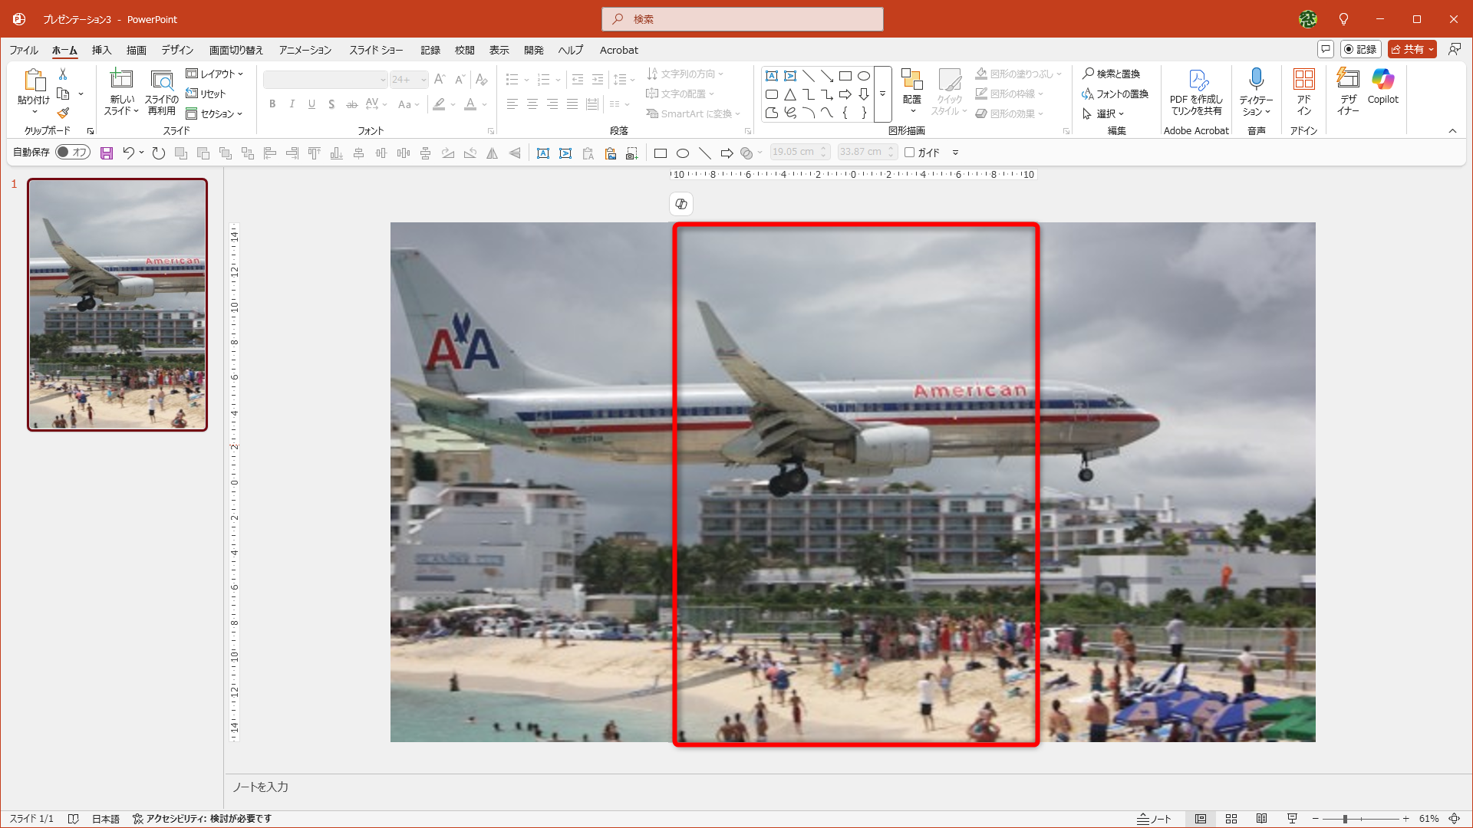
Task: Click the Share button
Action: coord(1408,49)
